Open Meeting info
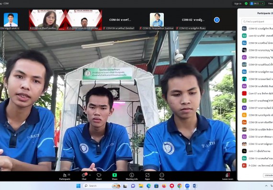 (132, 177)
